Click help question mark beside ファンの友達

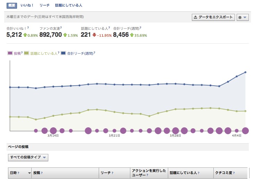[x=61, y=28]
